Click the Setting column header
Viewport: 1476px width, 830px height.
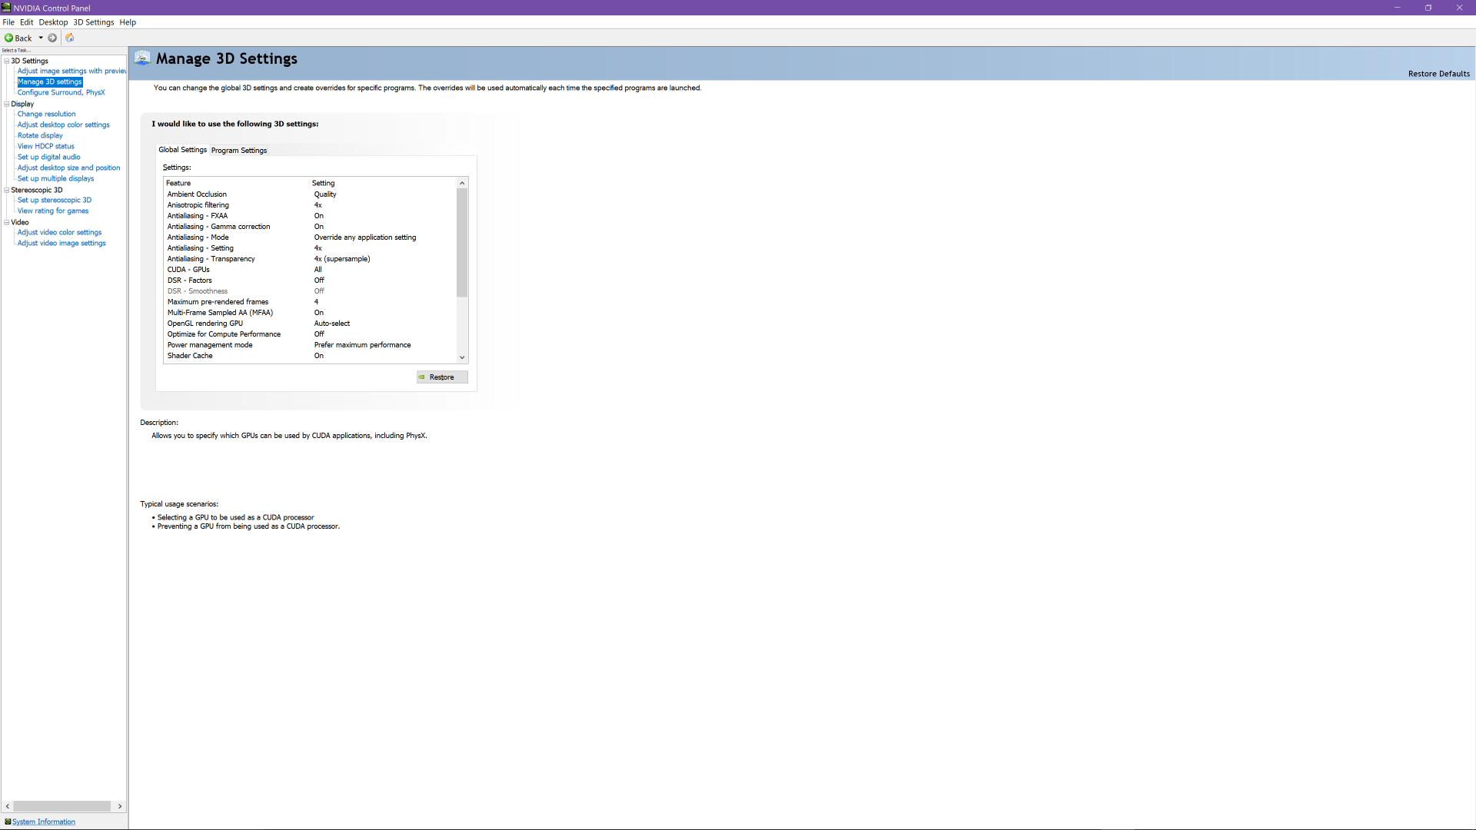click(x=383, y=183)
